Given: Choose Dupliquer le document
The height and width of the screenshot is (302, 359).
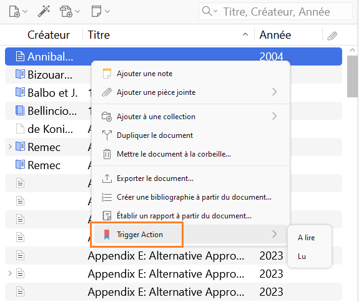Looking at the screenshot, I should (190, 135).
